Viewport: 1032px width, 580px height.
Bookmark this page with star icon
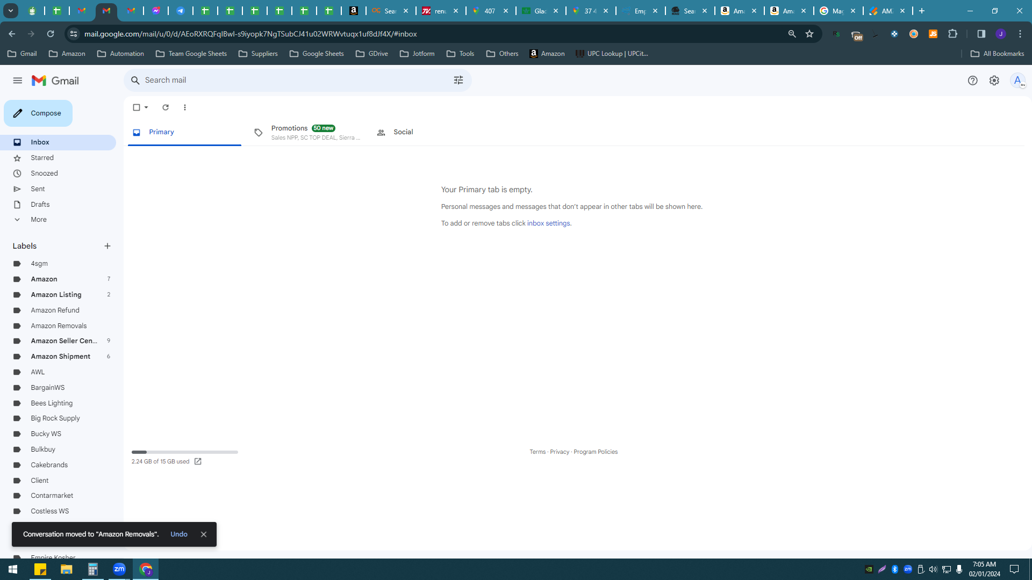click(x=809, y=34)
